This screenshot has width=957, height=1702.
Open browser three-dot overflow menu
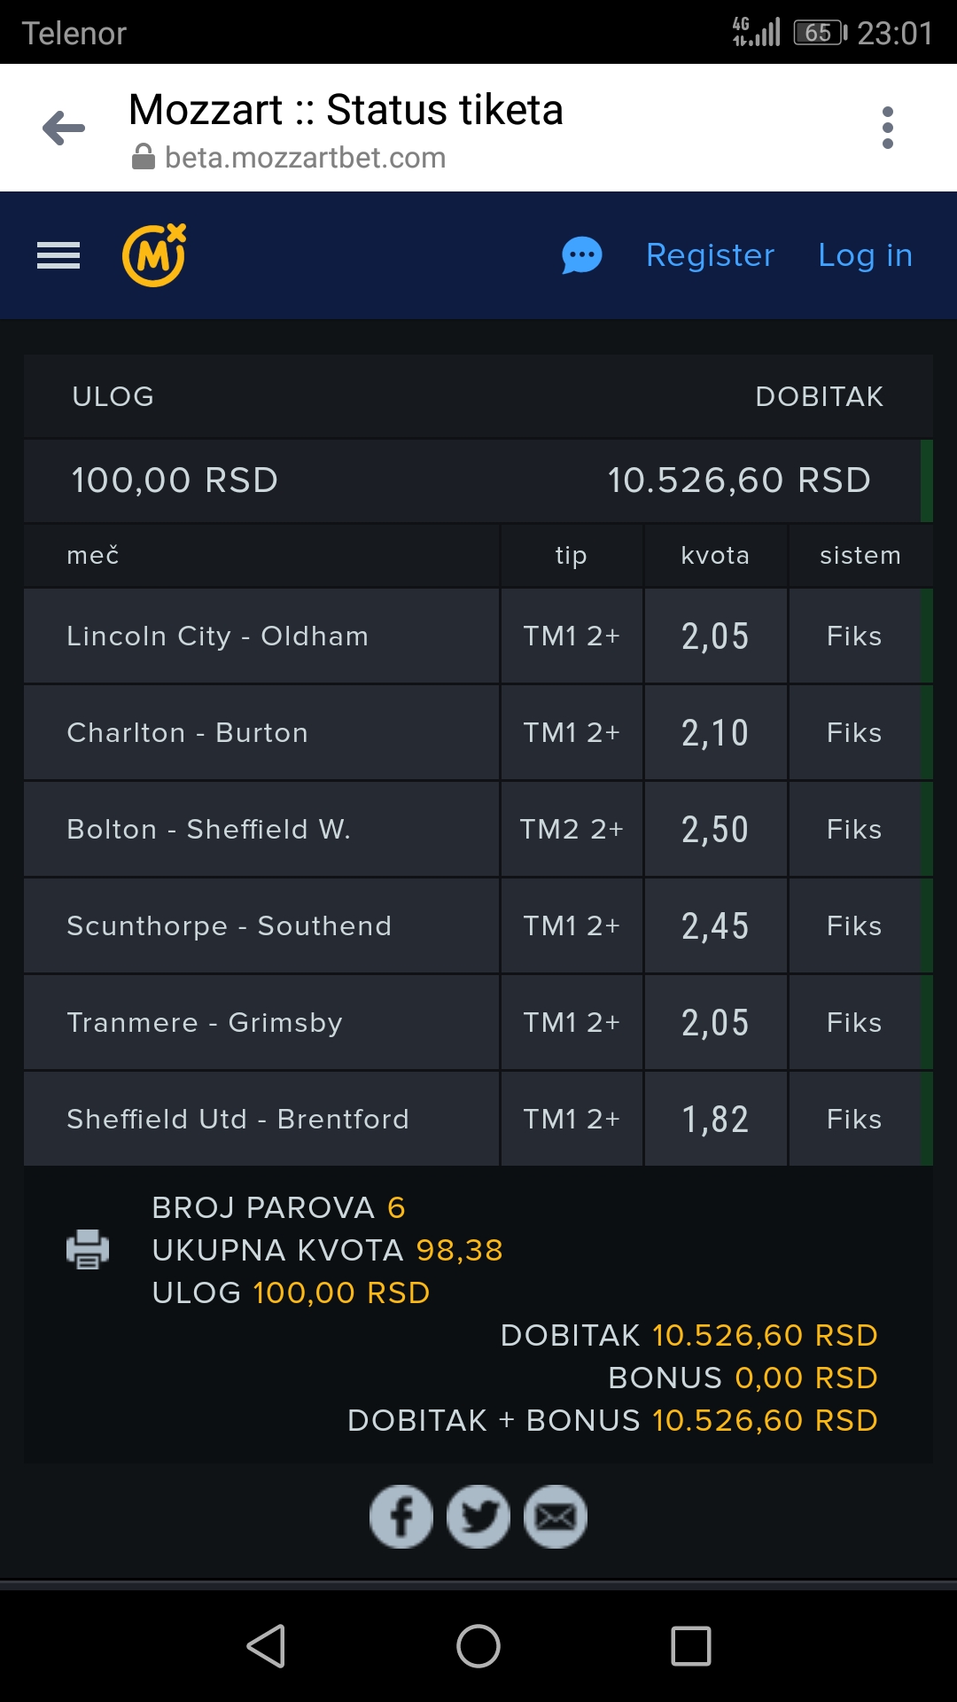[x=888, y=128]
